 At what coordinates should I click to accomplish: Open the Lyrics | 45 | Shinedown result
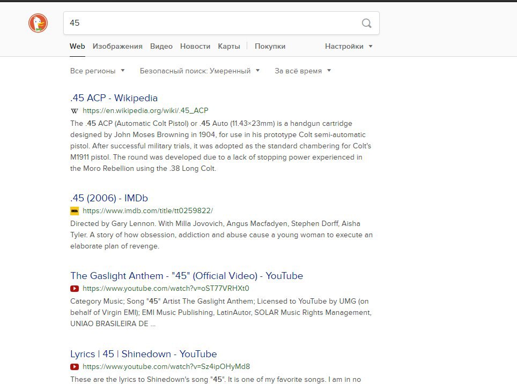(x=143, y=354)
